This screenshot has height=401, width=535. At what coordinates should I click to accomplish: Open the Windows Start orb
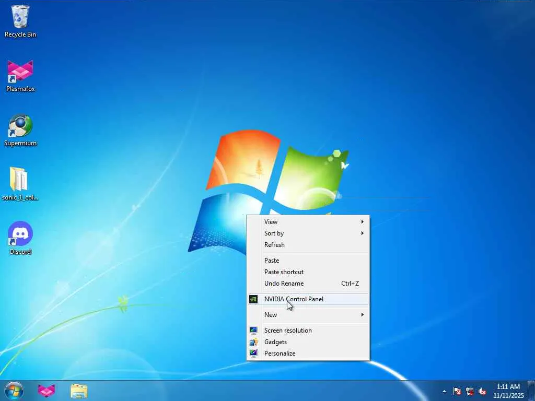coord(14,391)
